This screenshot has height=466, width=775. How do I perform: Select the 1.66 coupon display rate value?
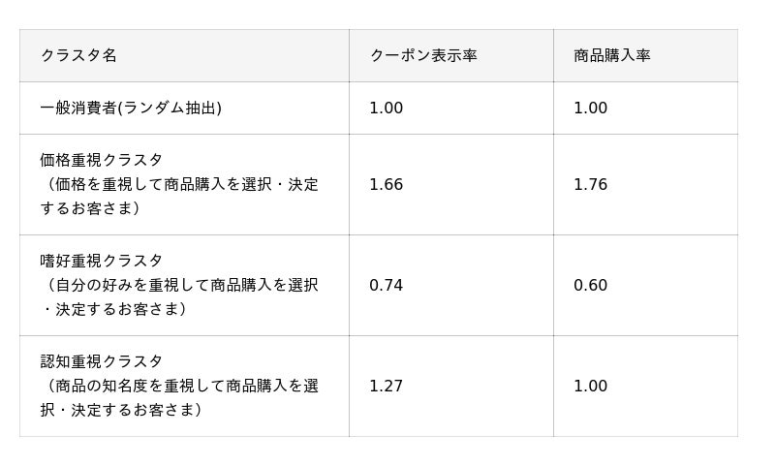(386, 184)
